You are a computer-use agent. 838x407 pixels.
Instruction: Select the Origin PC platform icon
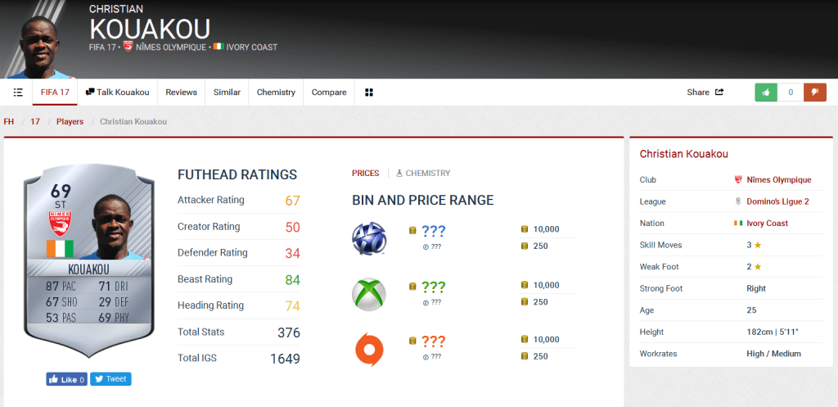(368, 349)
